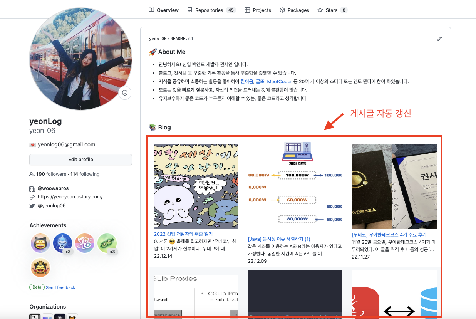Viewport: 476px width, 319px height.
Task: Go to the Packages tab
Action: click(x=294, y=10)
